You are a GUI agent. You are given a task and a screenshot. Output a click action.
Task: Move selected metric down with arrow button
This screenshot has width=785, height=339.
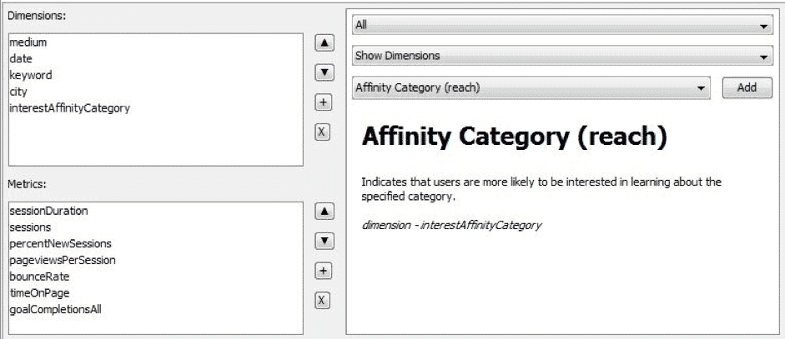click(326, 242)
